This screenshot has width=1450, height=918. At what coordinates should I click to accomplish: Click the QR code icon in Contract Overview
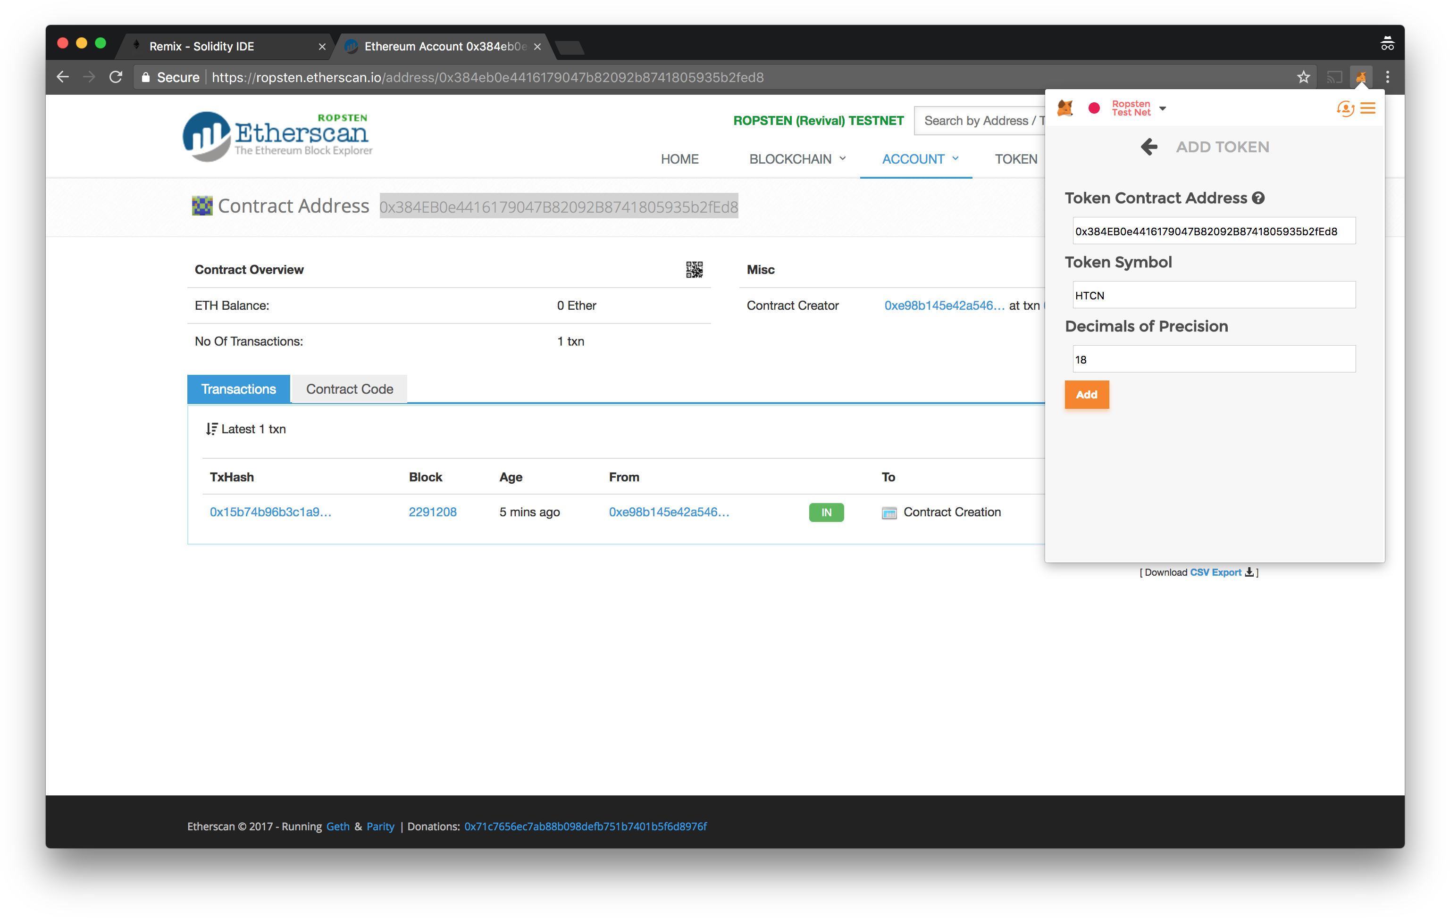(x=694, y=270)
